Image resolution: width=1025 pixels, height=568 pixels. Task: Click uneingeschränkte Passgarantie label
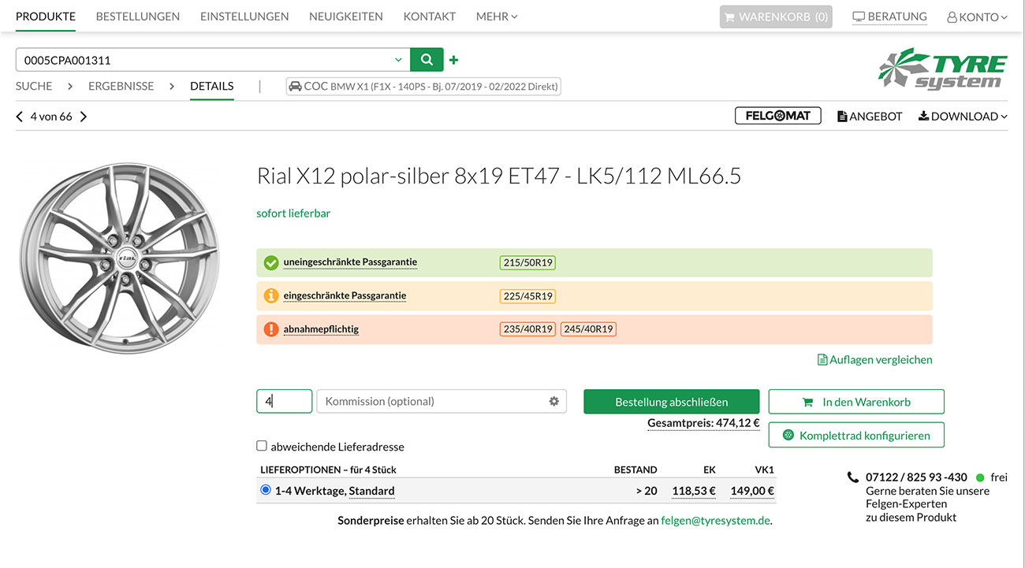point(350,262)
